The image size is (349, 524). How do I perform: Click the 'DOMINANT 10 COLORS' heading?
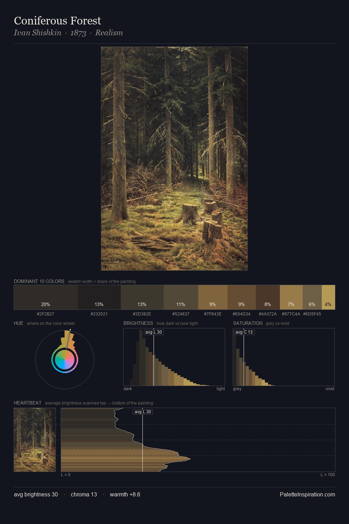(39, 281)
